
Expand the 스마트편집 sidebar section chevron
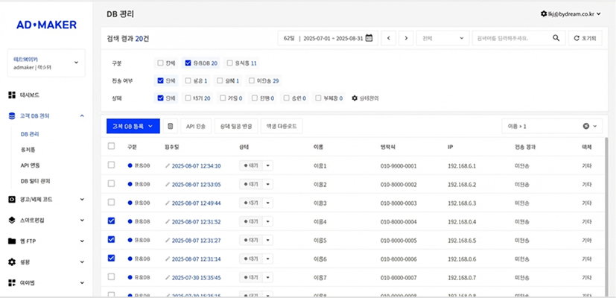click(x=82, y=221)
